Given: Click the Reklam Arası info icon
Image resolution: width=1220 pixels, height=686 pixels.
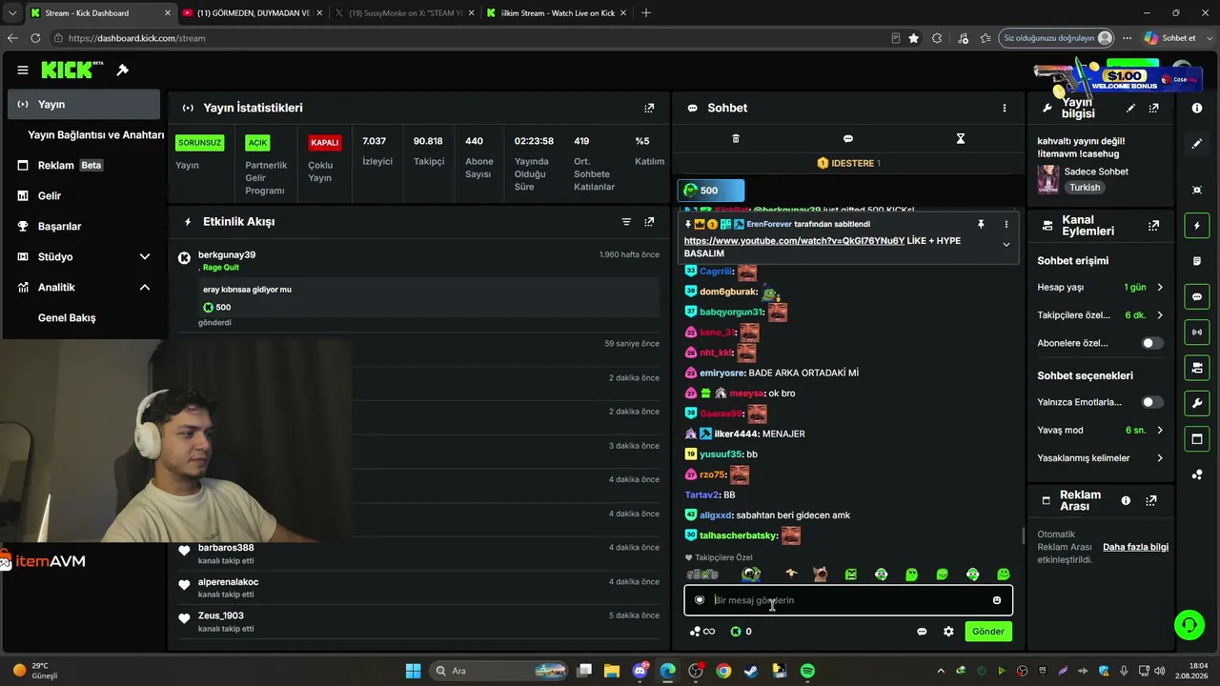Looking at the screenshot, I should [x=1126, y=500].
